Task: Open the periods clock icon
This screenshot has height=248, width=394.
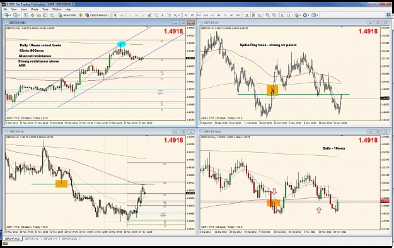Action: point(304,15)
